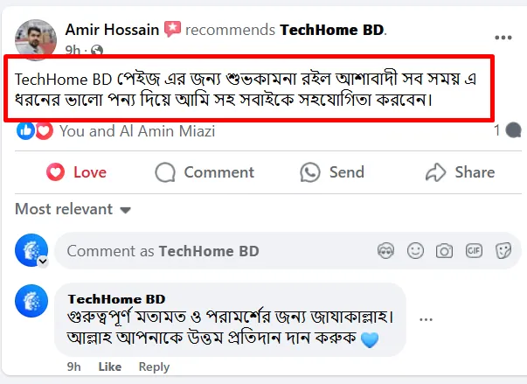Switch commenting profile via avatar dropdown arrow

pyautogui.click(x=40, y=261)
